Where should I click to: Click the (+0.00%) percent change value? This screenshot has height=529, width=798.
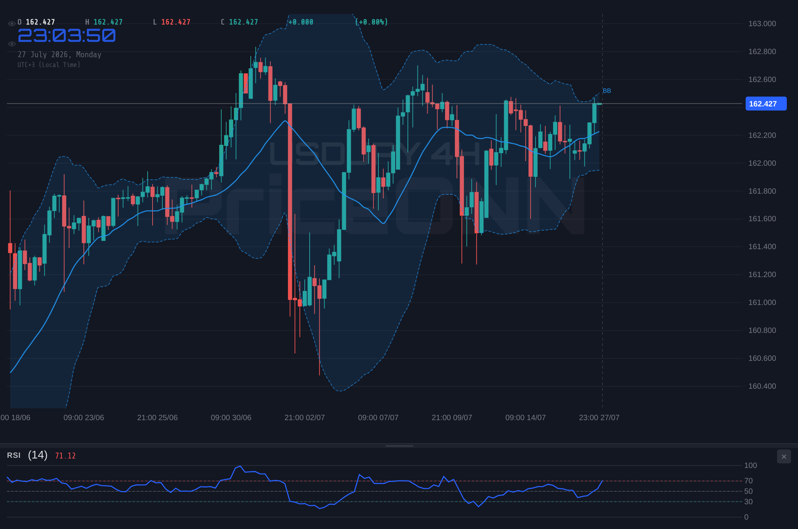pyautogui.click(x=371, y=22)
